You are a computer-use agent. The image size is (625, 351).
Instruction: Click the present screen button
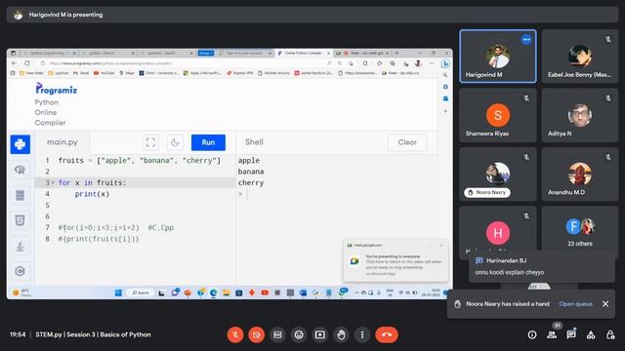(319, 334)
